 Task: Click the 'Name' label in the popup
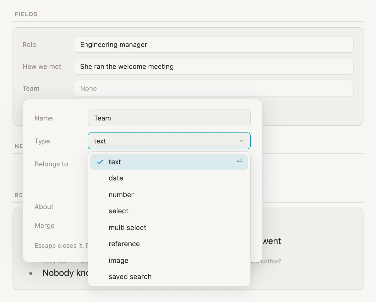coord(44,118)
